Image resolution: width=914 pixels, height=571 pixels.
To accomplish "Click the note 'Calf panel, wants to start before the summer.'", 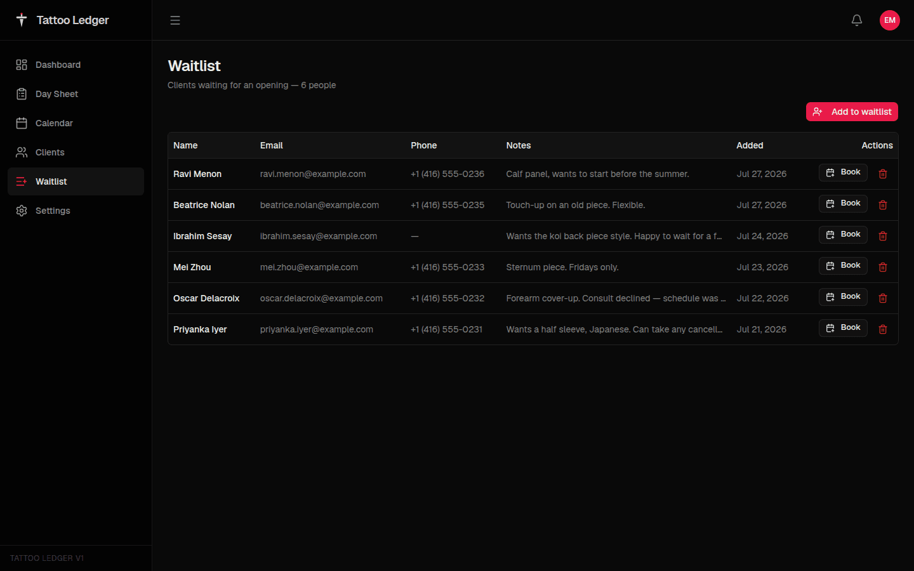I will (x=597, y=174).
